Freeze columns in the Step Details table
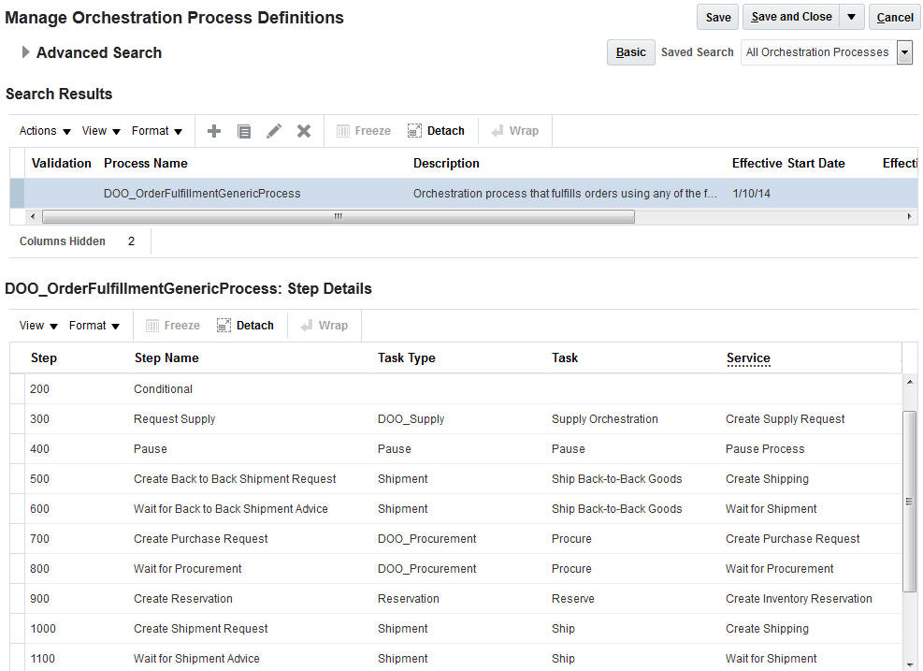 point(172,325)
